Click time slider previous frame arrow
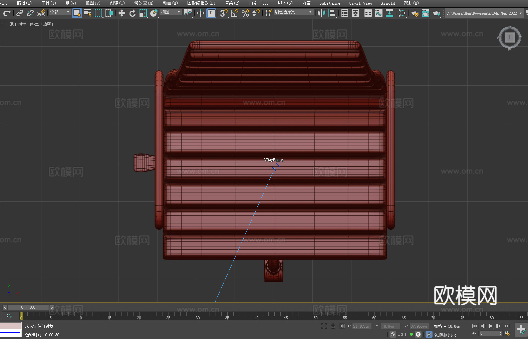This screenshot has height=339, width=528. tap(5, 307)
